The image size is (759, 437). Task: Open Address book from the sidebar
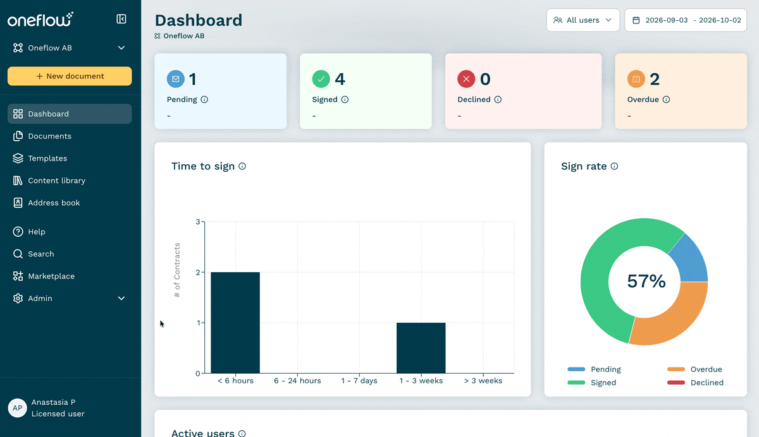coord(70,203)
